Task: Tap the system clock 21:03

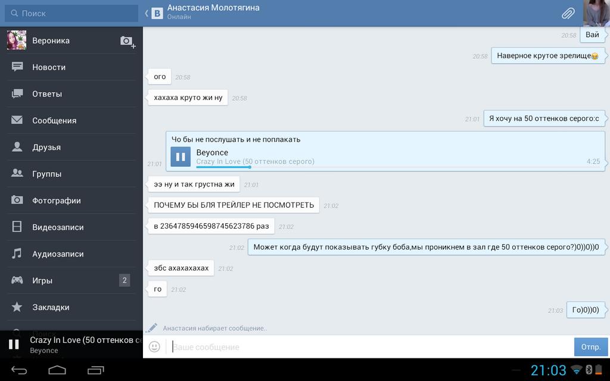Action: 549,370
